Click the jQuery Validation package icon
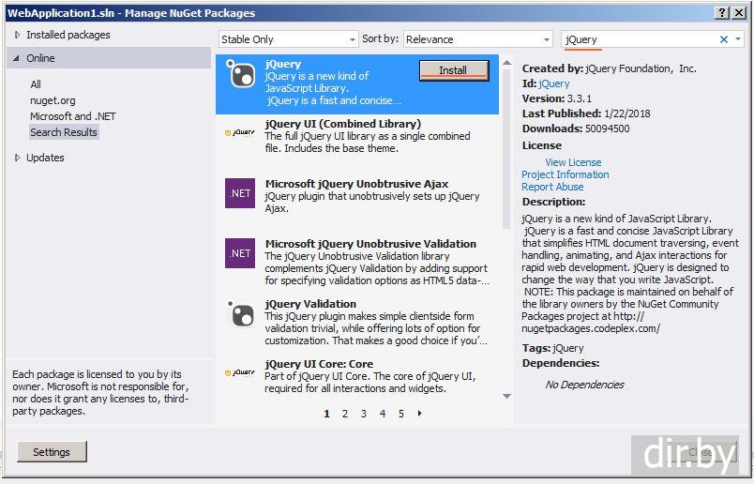 click(x=240, y=313)
